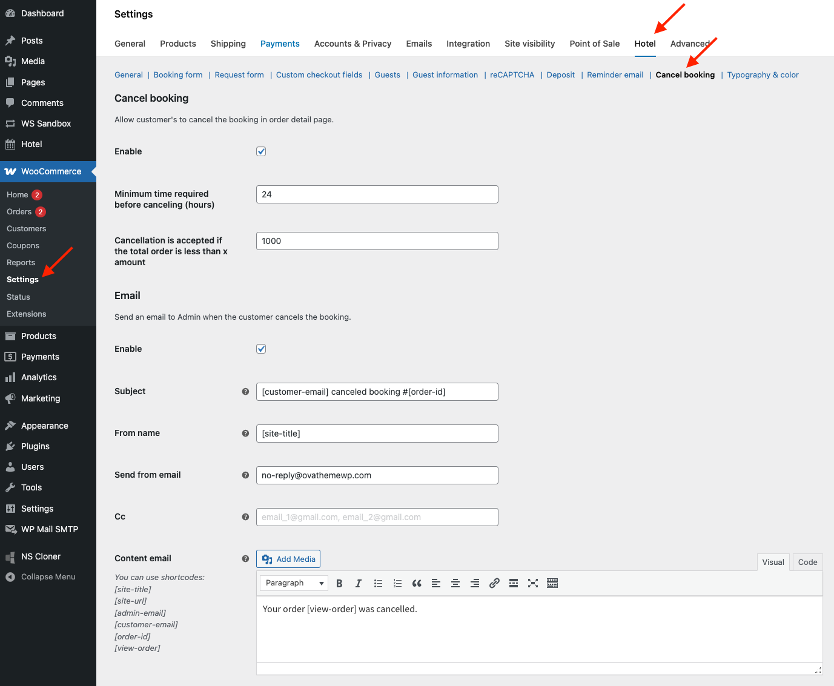Uncheck Enable under Cancel booking
The image size is (834, 686).
tap(261, 151)
